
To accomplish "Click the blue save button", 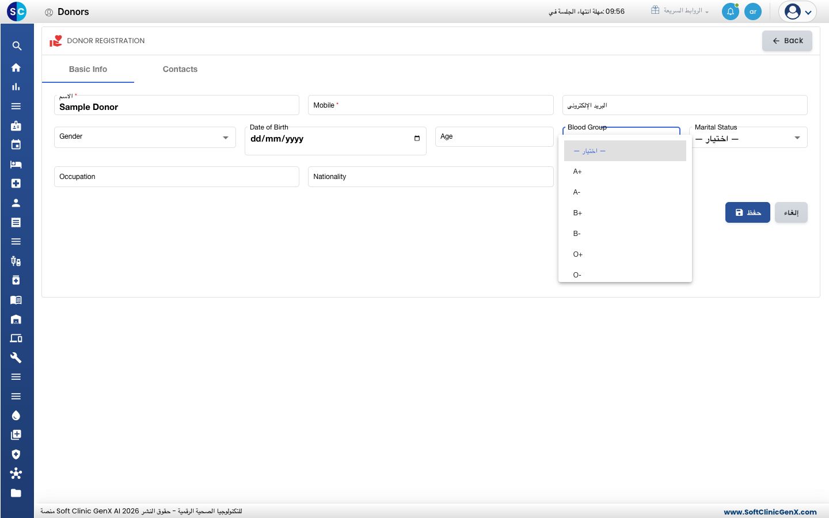I will tap(747, 212).
